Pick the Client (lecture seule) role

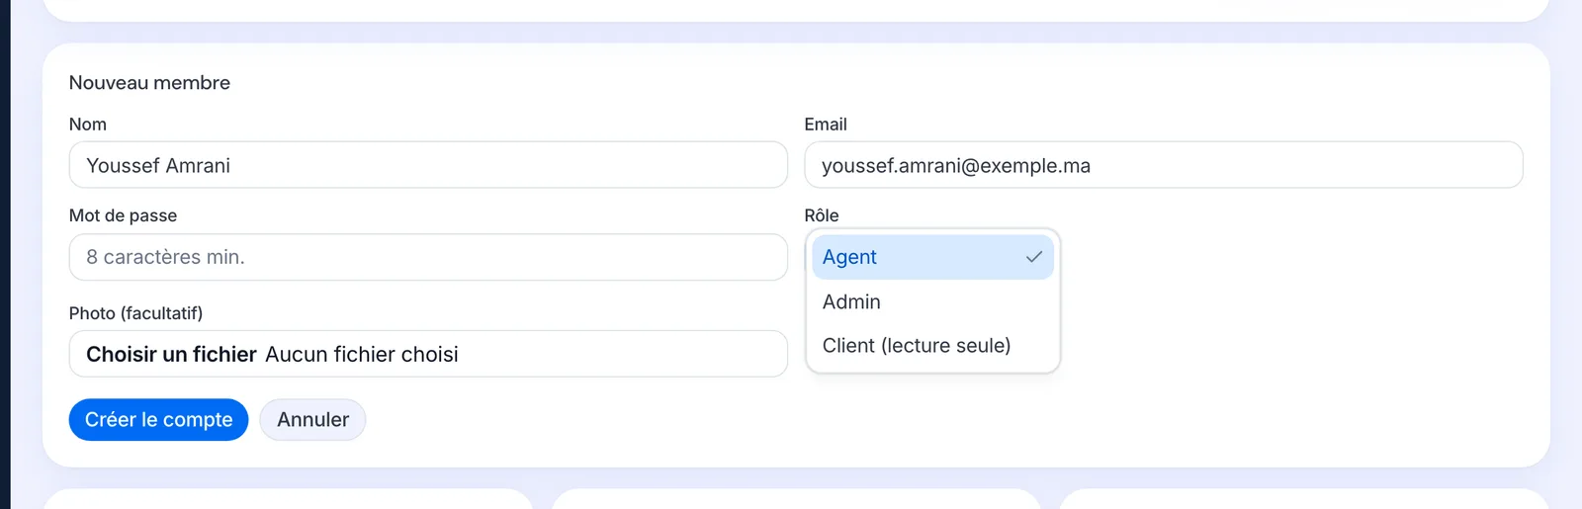tap(932, 346)
